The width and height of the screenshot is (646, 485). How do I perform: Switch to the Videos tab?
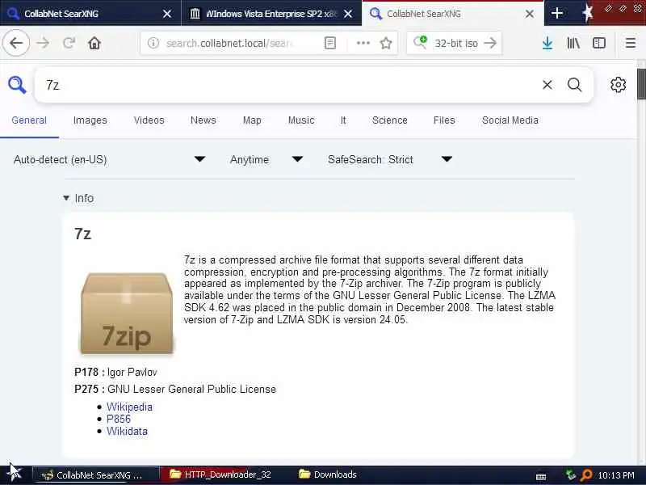pos(149,120)
